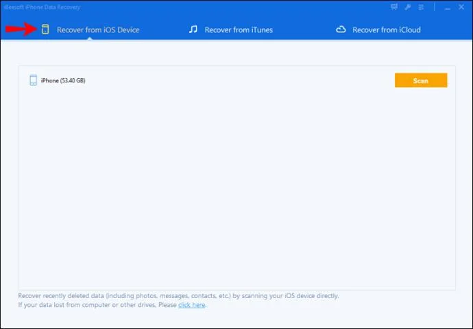Click the cloud iCloud icon
Screen dimensions: 473x329
pyautogui.click(x=341, y=30)
